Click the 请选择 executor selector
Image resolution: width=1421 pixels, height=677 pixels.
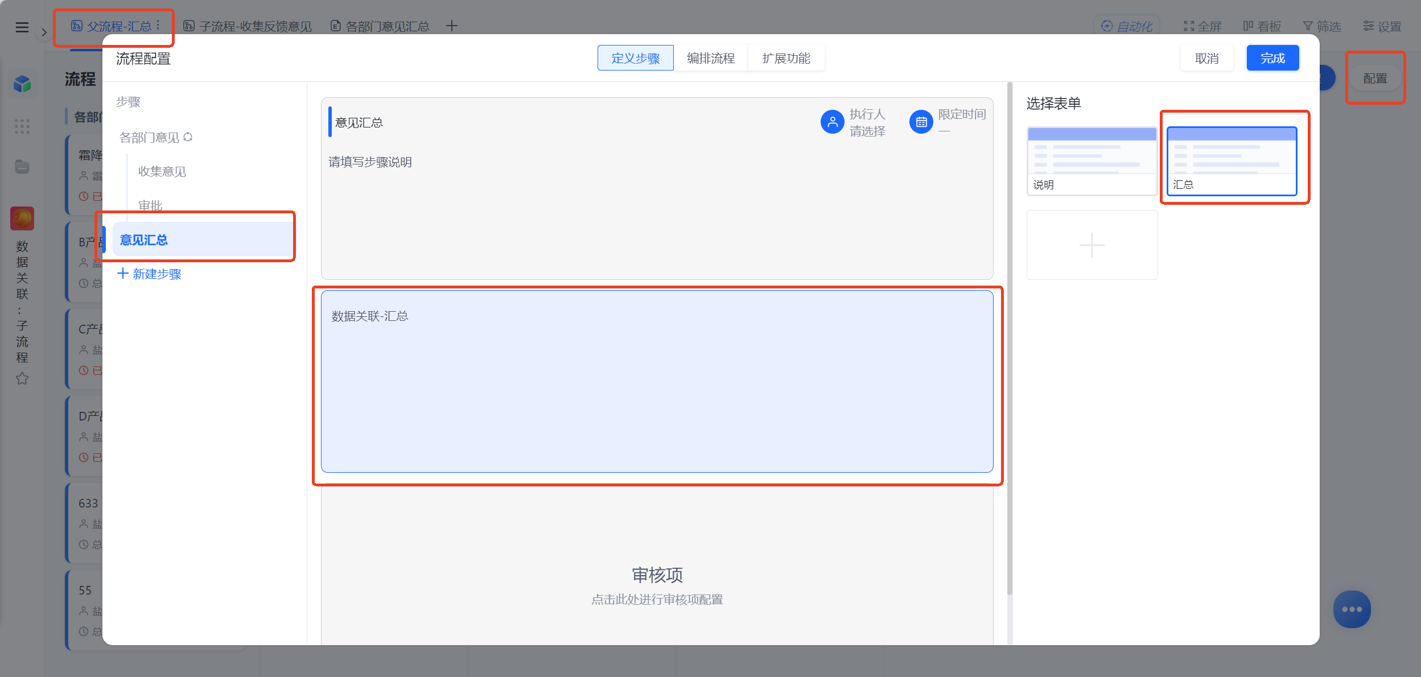coord(867,131)
